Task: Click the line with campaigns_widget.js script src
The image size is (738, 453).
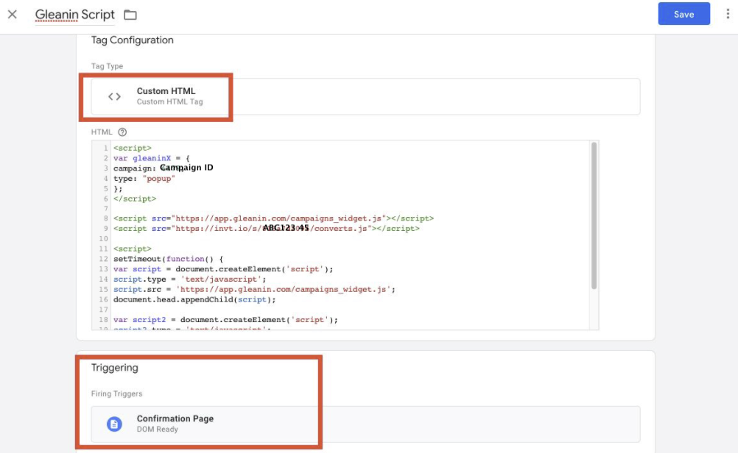Action: 273,218
